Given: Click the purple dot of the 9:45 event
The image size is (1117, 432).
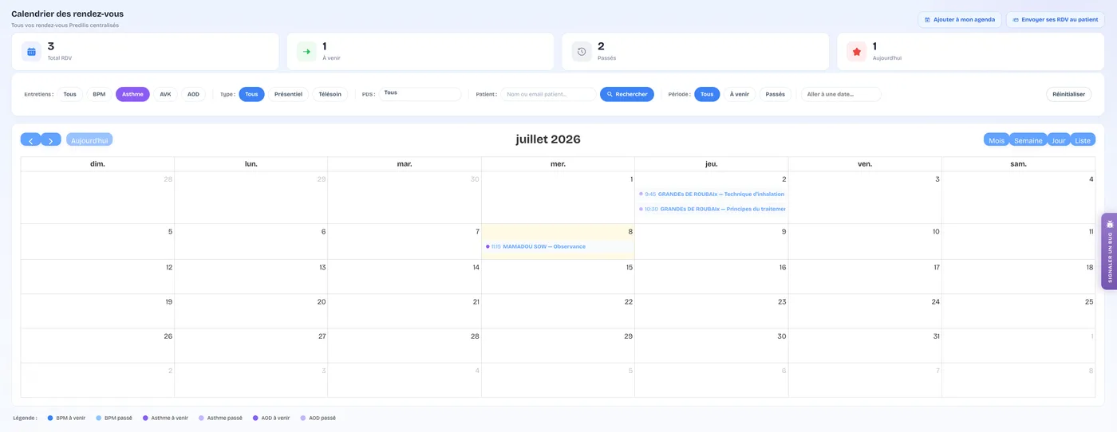Looking at the screenshot, I should point(641,194).
